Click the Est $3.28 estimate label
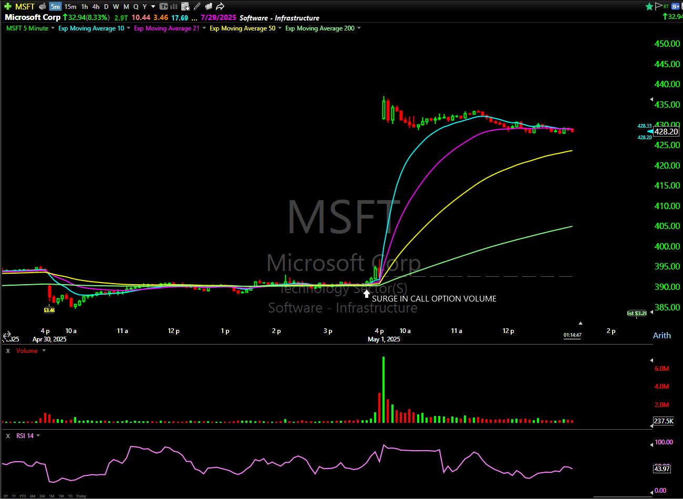 pyautogui.click(x=637, y=313)
